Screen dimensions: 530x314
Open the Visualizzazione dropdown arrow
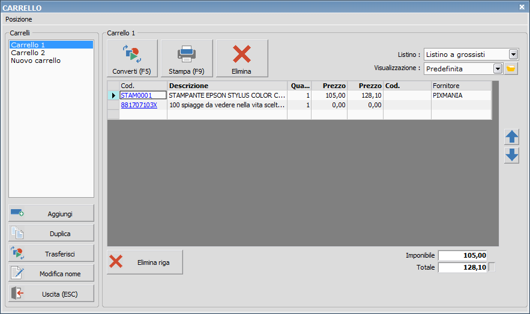498,69
